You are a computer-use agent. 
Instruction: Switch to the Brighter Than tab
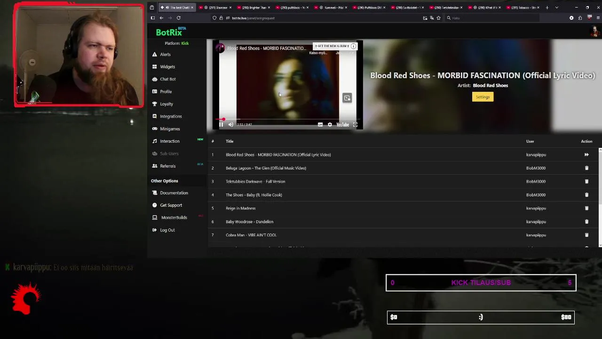coord(254,8)
